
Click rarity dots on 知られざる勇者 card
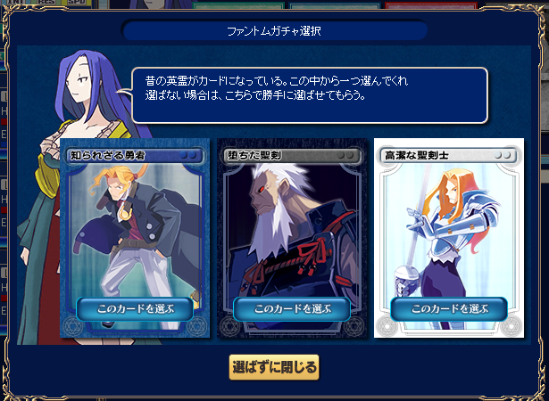pos(188,155)
